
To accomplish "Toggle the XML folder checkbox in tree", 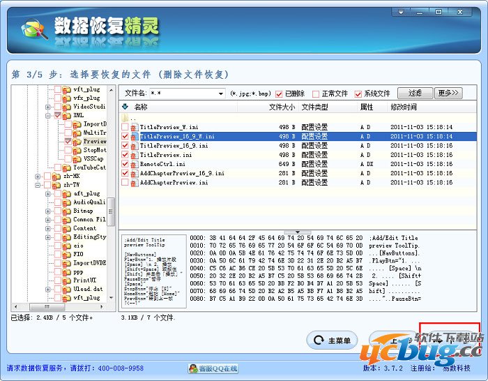I will tap(58, 115).
